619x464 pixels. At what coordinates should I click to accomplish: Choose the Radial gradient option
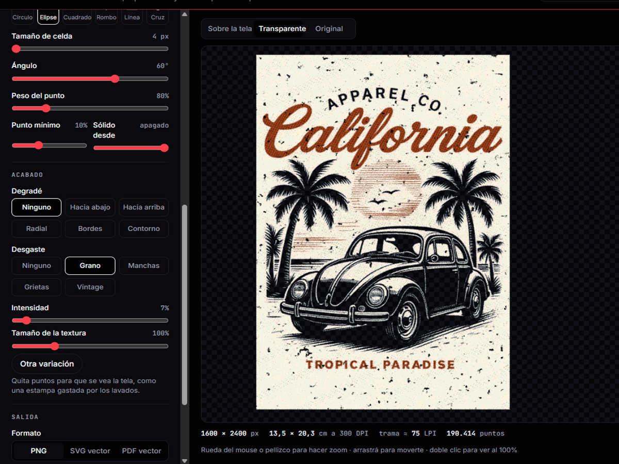(x=37, y=228)
